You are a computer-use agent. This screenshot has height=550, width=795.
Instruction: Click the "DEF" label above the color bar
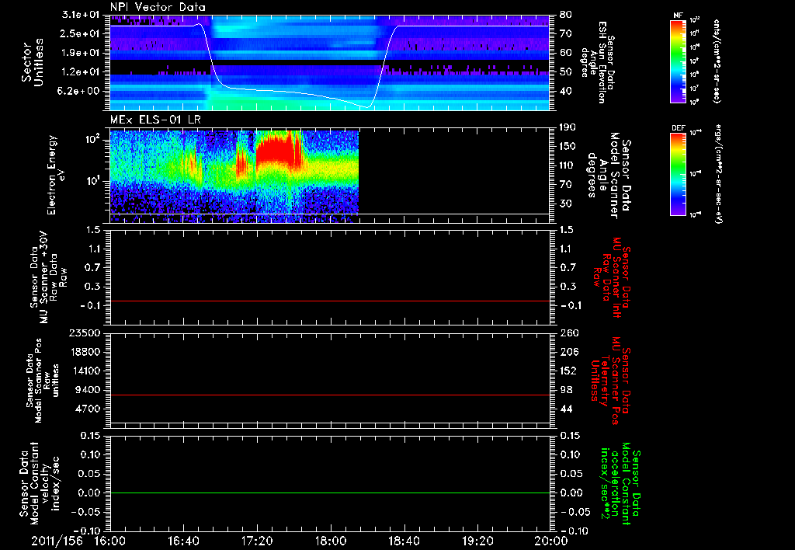click(678, 128)
